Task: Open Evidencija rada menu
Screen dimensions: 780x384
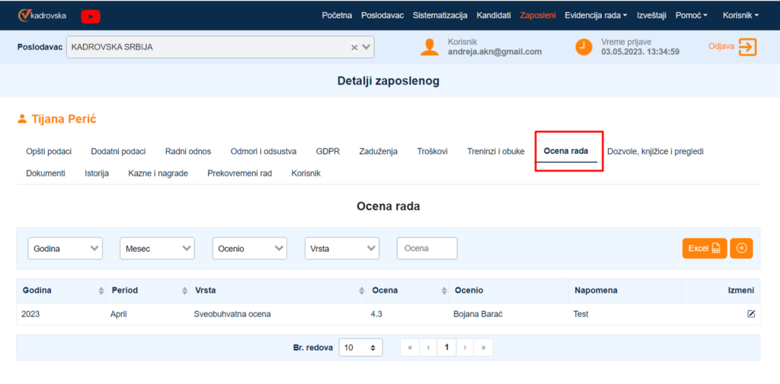Action: point(596,15)
